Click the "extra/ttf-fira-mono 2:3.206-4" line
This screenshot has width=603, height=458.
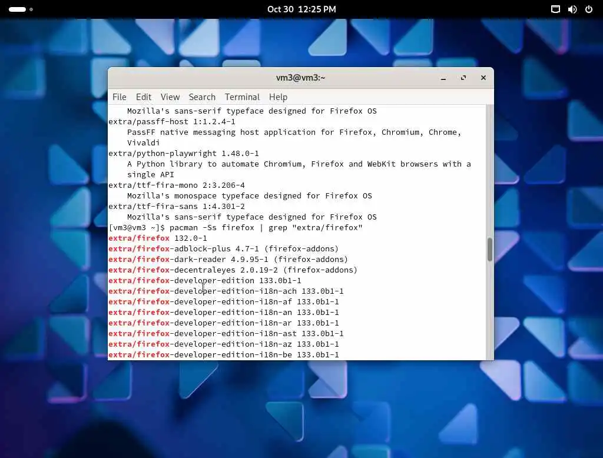(x=177, y=185)
